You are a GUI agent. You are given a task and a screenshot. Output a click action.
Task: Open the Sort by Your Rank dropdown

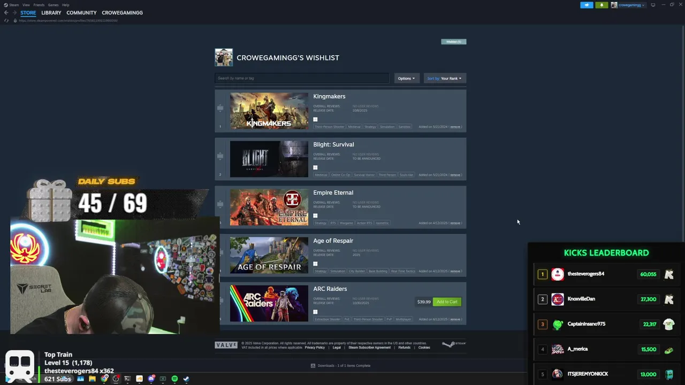click(x=445, y=79)
